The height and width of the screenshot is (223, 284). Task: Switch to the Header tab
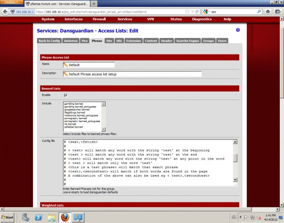click(x=167, y=41)
